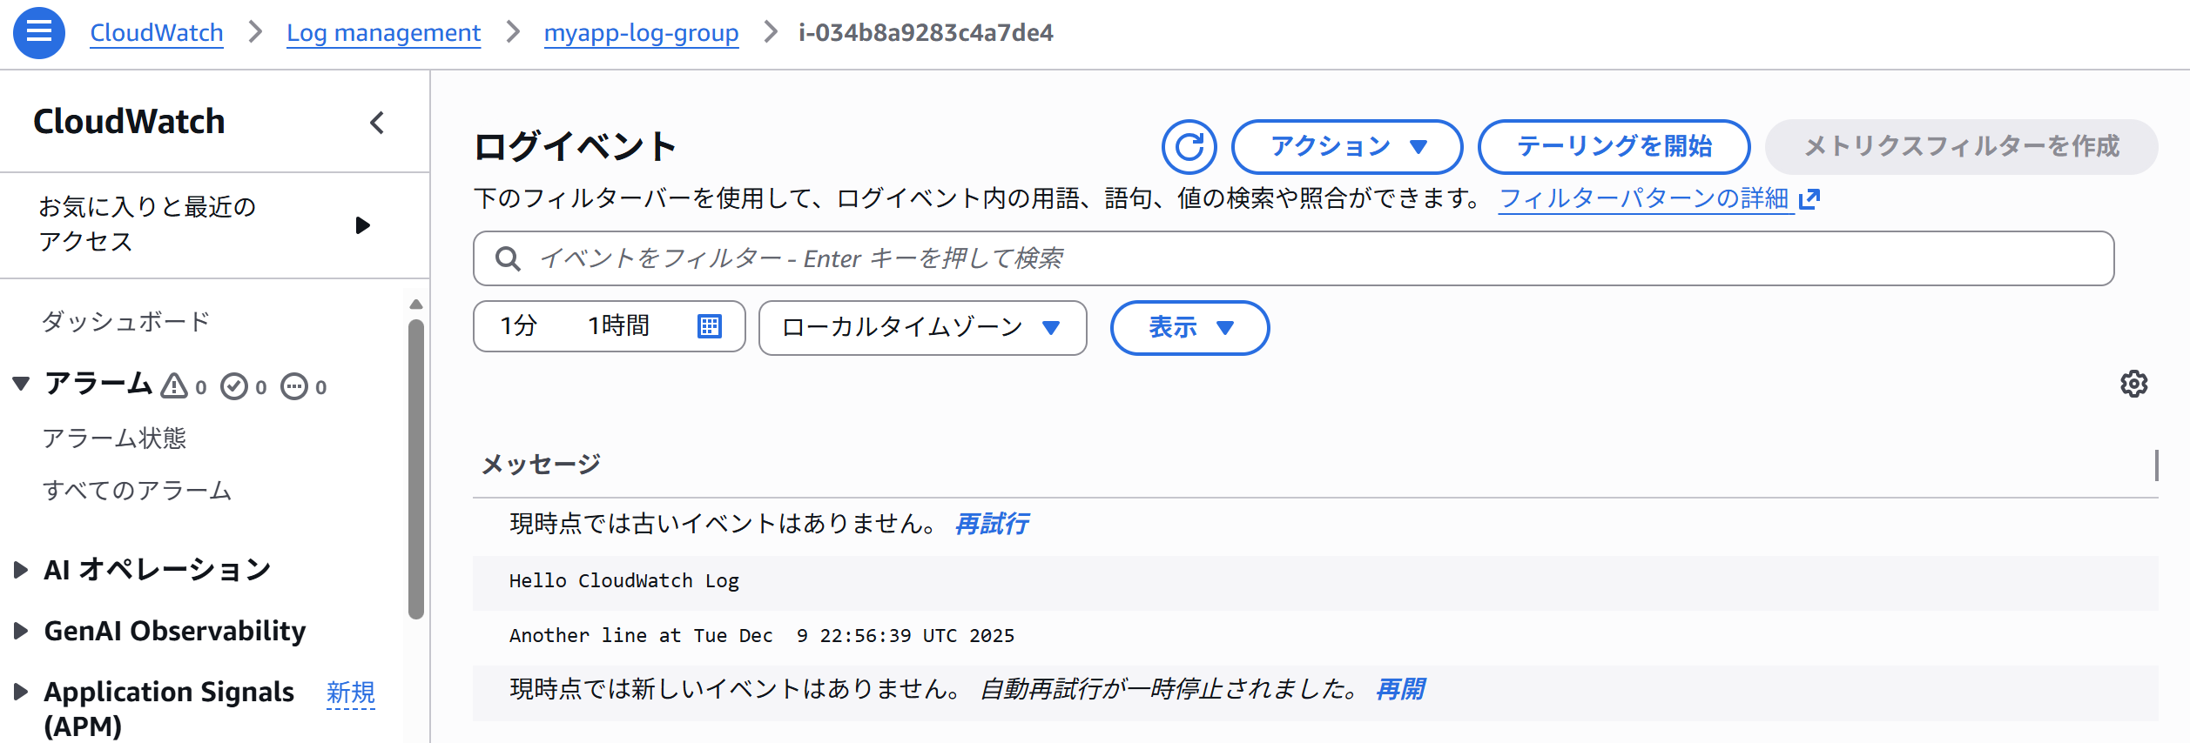Click the ログイベント heading
2190x743 pixels.
point(575,146)
